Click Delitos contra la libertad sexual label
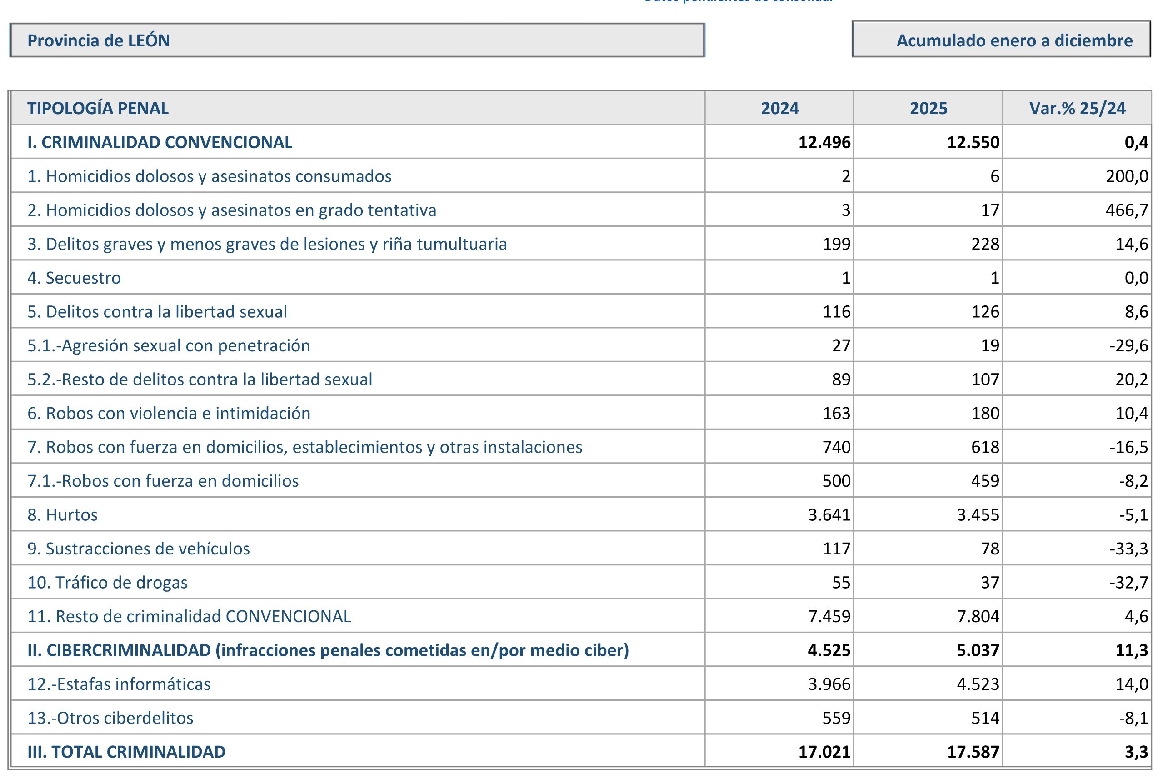Viewport: 1168px width, 779px height. [157, 311]
